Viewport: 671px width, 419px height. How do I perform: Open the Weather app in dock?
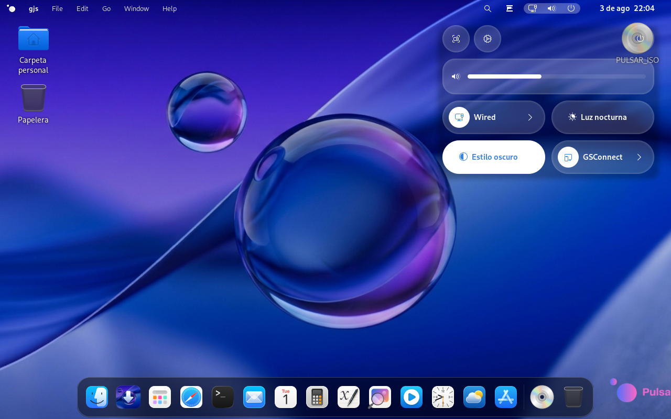(x=474, y=397)
